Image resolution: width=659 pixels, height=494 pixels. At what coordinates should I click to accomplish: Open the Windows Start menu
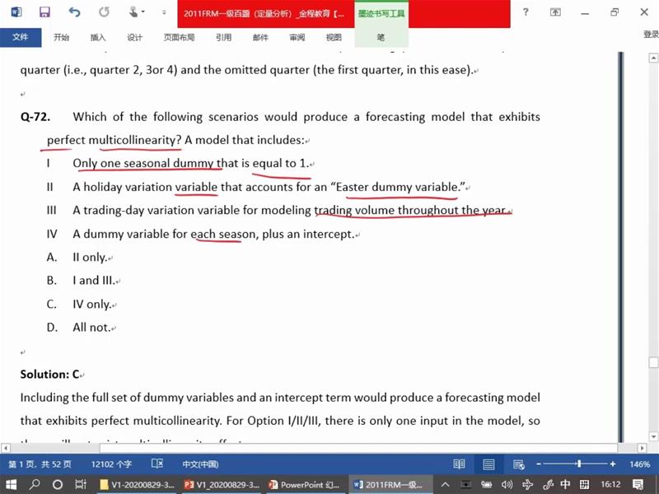(11, 484)
